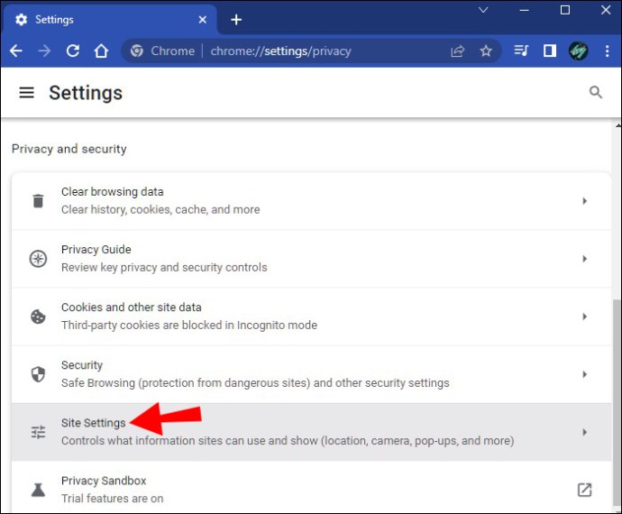Click the Chrome site info icon
This screenshot has width=622, height=514.
click(x=137, y=50)
